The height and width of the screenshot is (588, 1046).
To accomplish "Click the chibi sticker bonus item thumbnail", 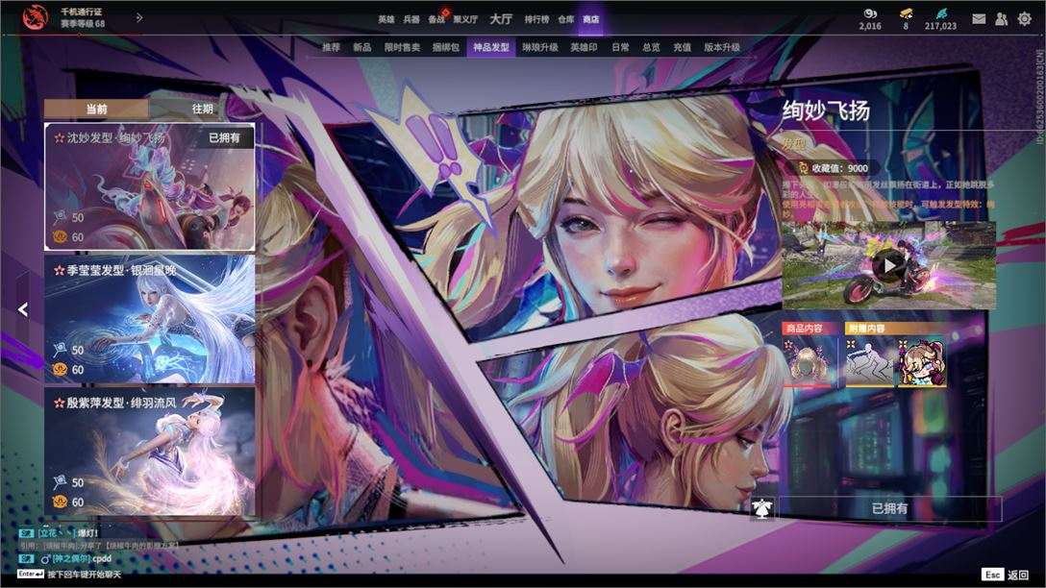I will [922, 362].
